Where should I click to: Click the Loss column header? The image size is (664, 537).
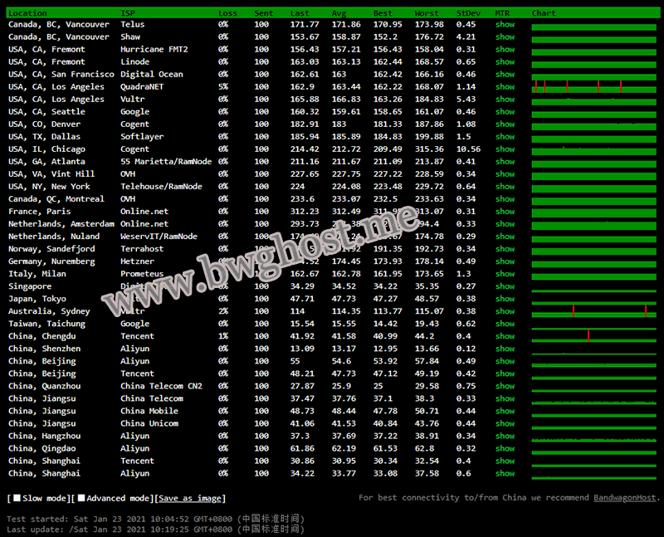pos(227,13)
